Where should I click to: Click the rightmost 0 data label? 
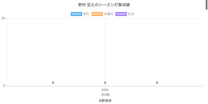[x=157, y=83]
